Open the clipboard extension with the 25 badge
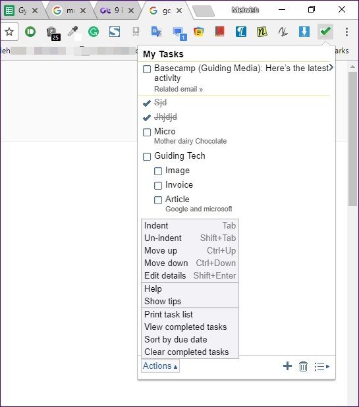 (x=53, y=33)
